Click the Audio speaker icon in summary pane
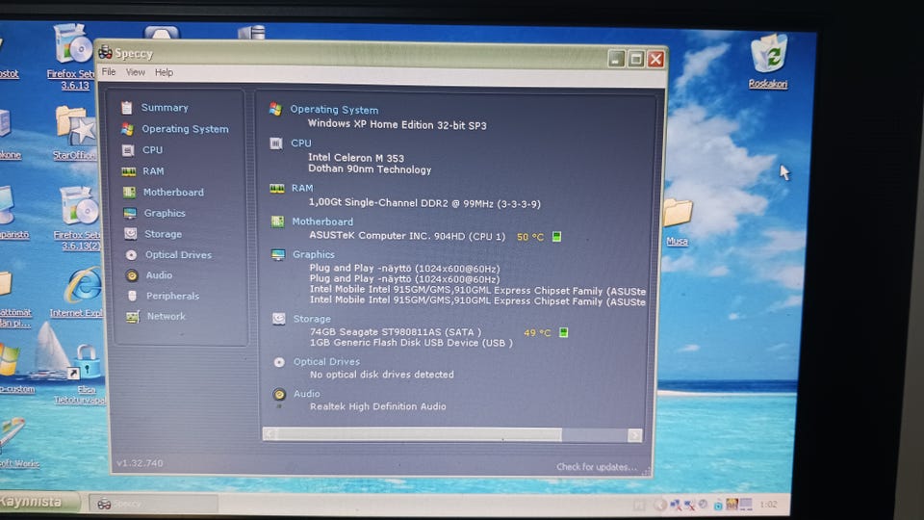Screen dimensions: 924x520 (x=279, y=395)
